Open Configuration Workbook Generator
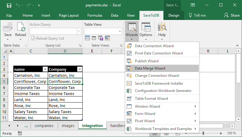This screenshot has width=242, height=137. coord(162,91)
